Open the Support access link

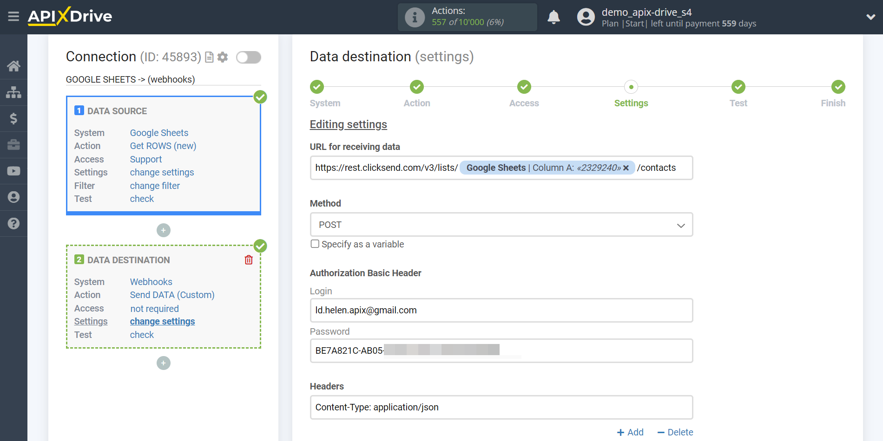pos(146,159)
